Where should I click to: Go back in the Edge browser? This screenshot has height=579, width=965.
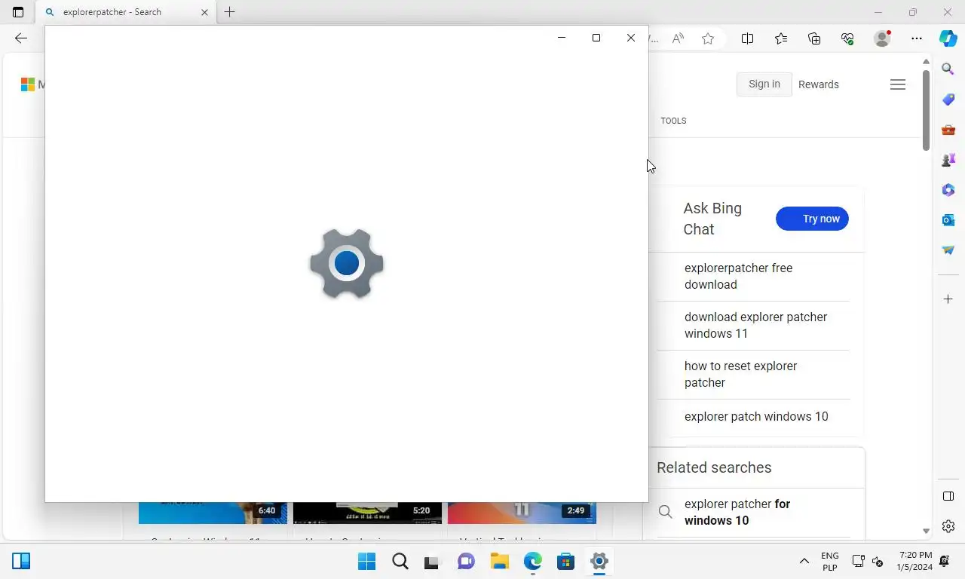21,38
